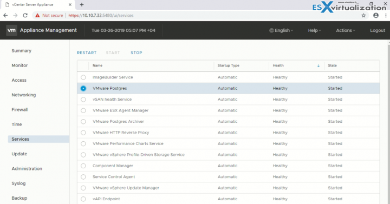This screenshot has width=390, height=204.
Task: Click the browser address bar URL
Action: pos(101,15)
